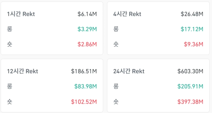Screen dimensions: 212x113
Task: Select the green $17.12M long value
Action: [x=192, y=29]
